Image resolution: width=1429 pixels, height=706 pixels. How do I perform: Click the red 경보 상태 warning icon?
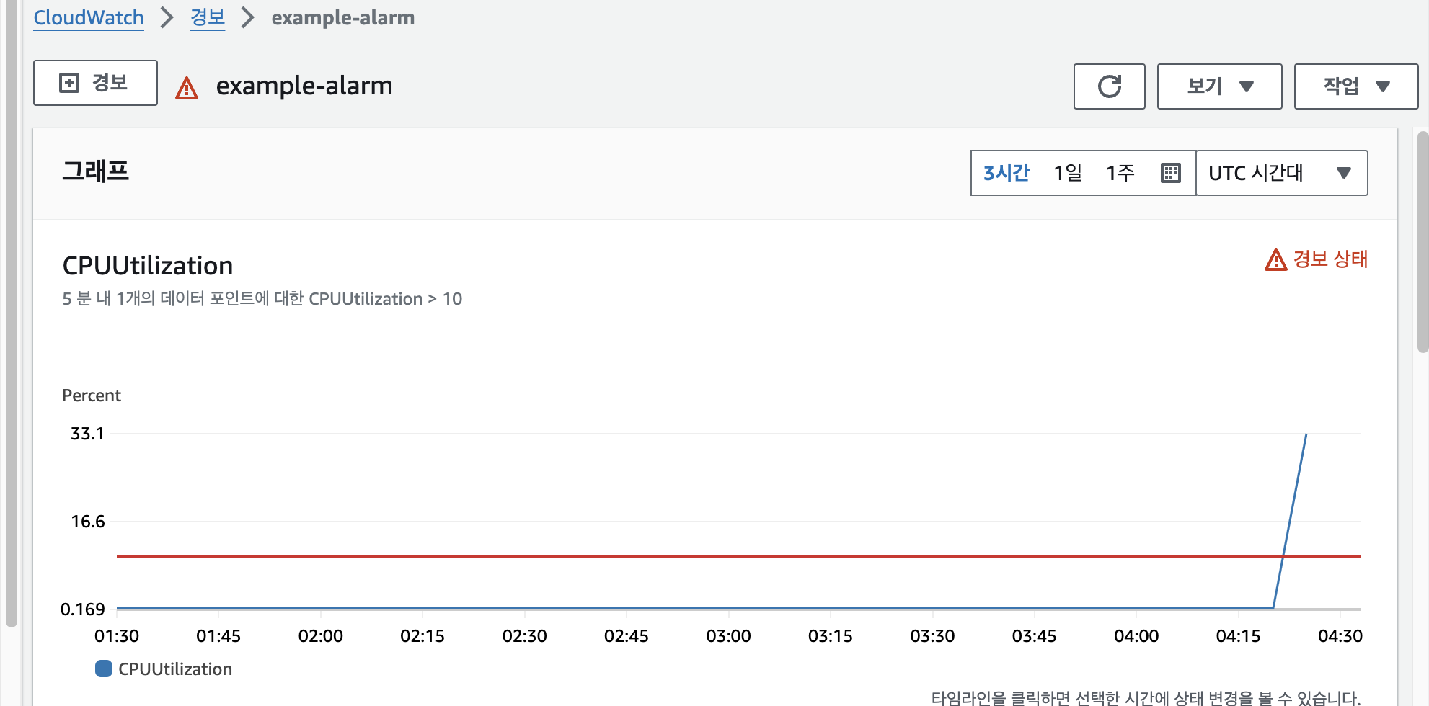click(x=1275, y=259)
